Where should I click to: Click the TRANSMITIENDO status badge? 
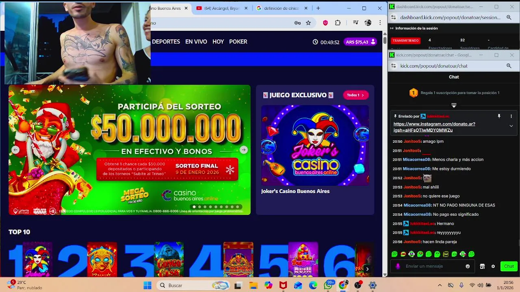click(x=405, y=41)
